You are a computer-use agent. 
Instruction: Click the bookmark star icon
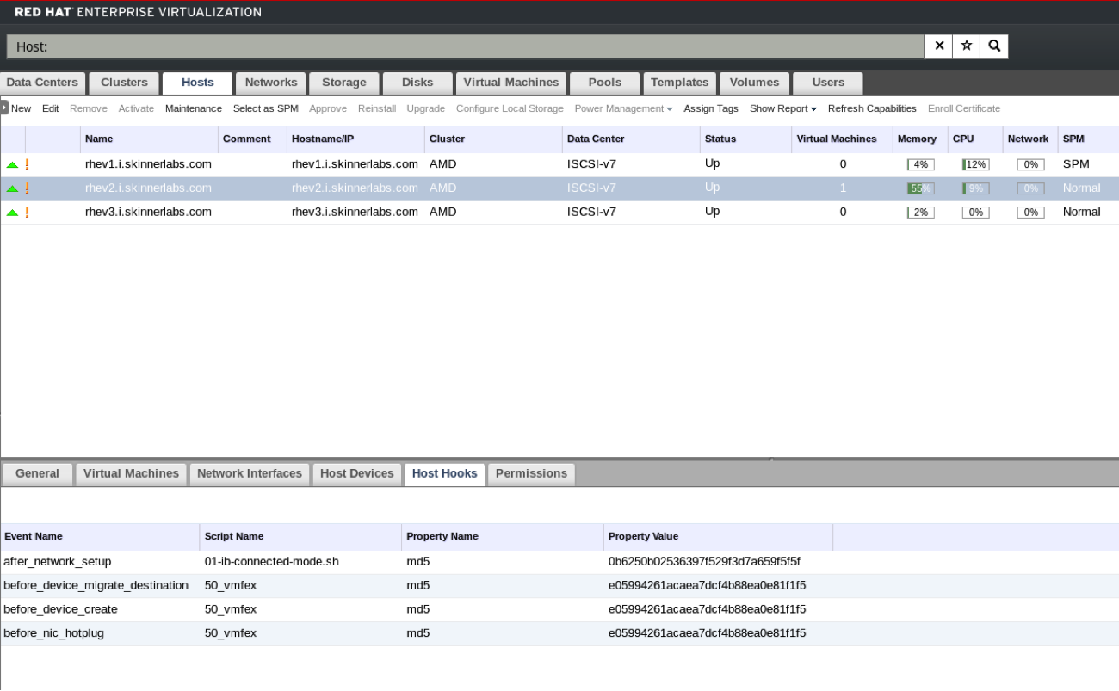coord(967,46)
